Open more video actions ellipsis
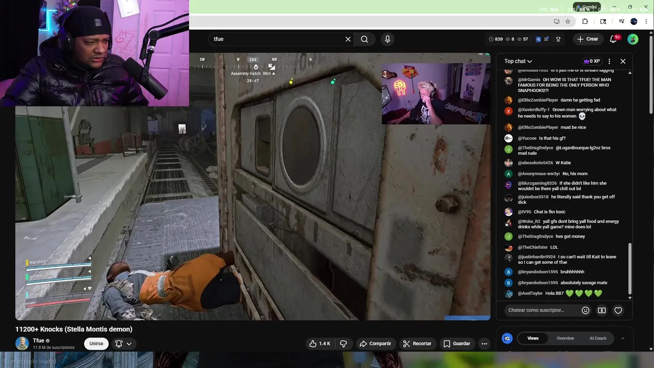Screen dimensions: 654x368 click(484, 343)
